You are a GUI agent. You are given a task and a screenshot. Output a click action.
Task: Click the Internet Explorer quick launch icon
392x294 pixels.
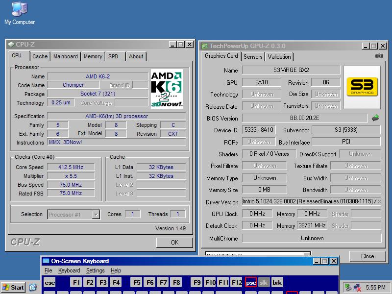(33, 288)
